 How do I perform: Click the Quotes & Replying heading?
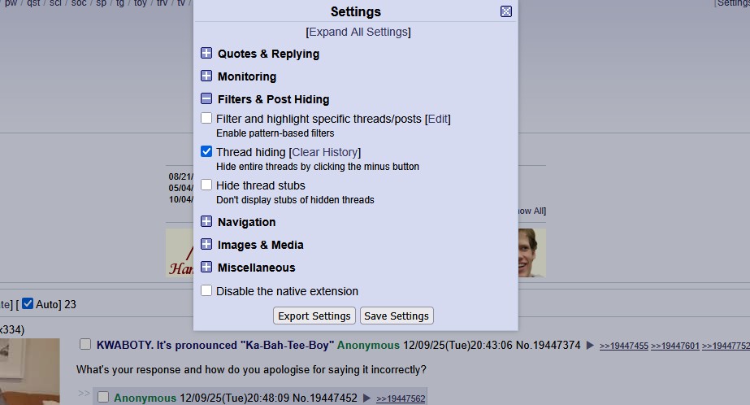click(268, 54)
